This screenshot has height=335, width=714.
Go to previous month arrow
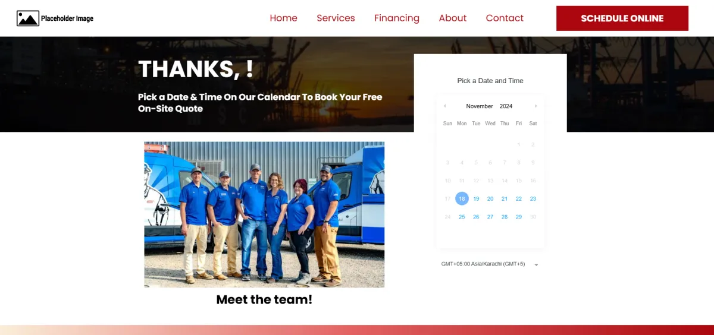tap(444, 106)
